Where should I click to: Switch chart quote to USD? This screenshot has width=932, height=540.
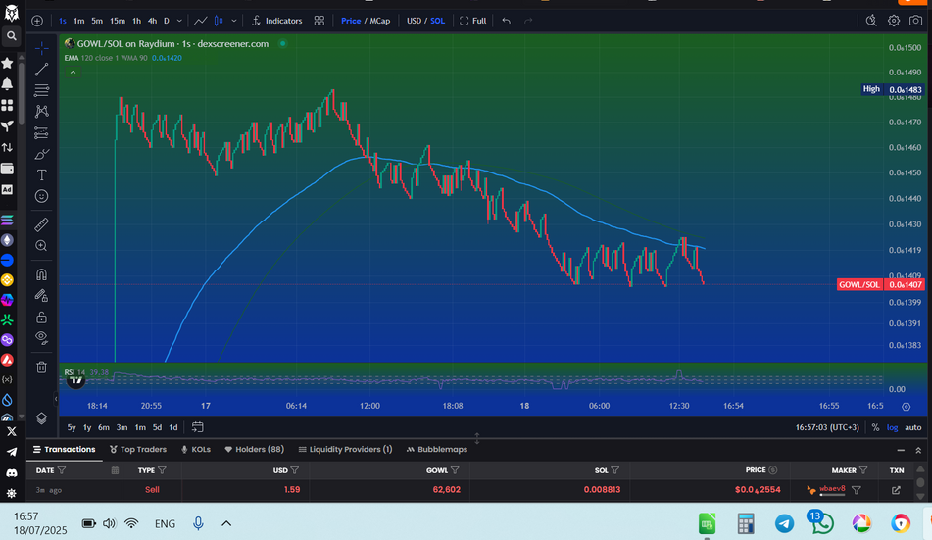414,21
